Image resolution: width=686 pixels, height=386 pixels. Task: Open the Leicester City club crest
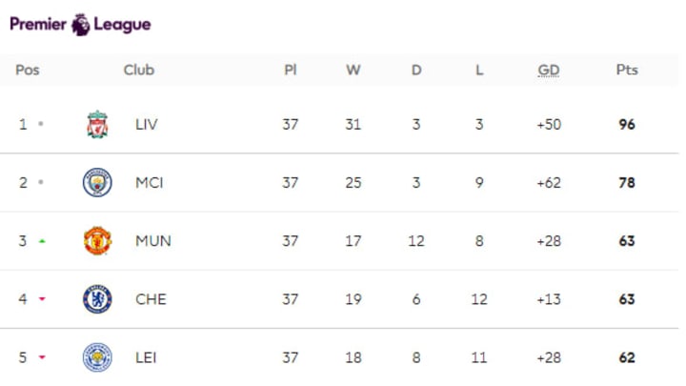(x=97, y=357)
